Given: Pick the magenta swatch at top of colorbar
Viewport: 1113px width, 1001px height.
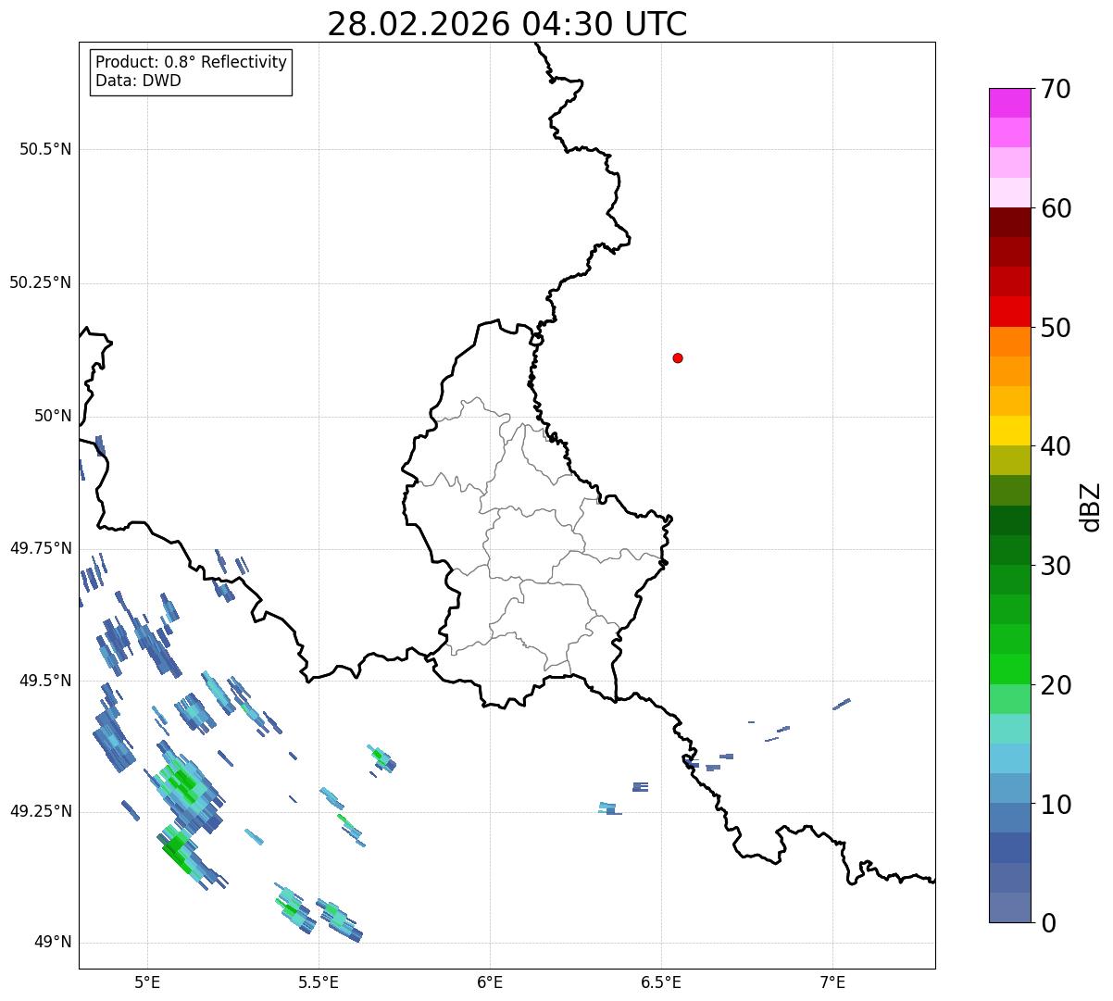Looking at the screenshot, I should click(x=1009, y=103).
